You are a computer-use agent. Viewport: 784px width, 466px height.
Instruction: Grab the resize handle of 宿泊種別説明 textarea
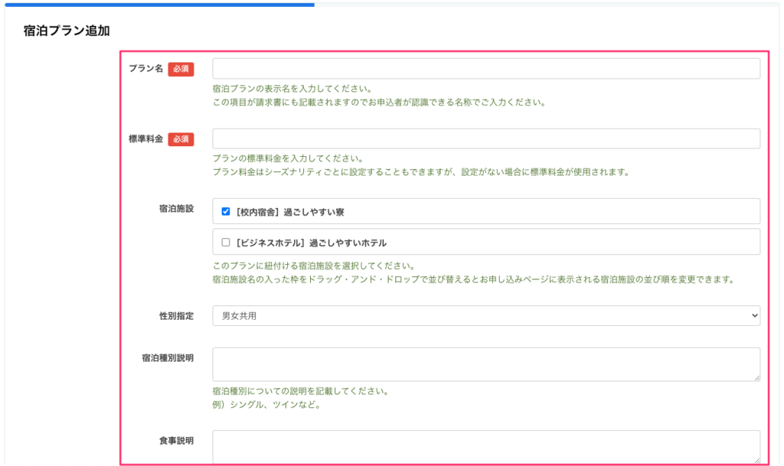click(x=756, y=377)
